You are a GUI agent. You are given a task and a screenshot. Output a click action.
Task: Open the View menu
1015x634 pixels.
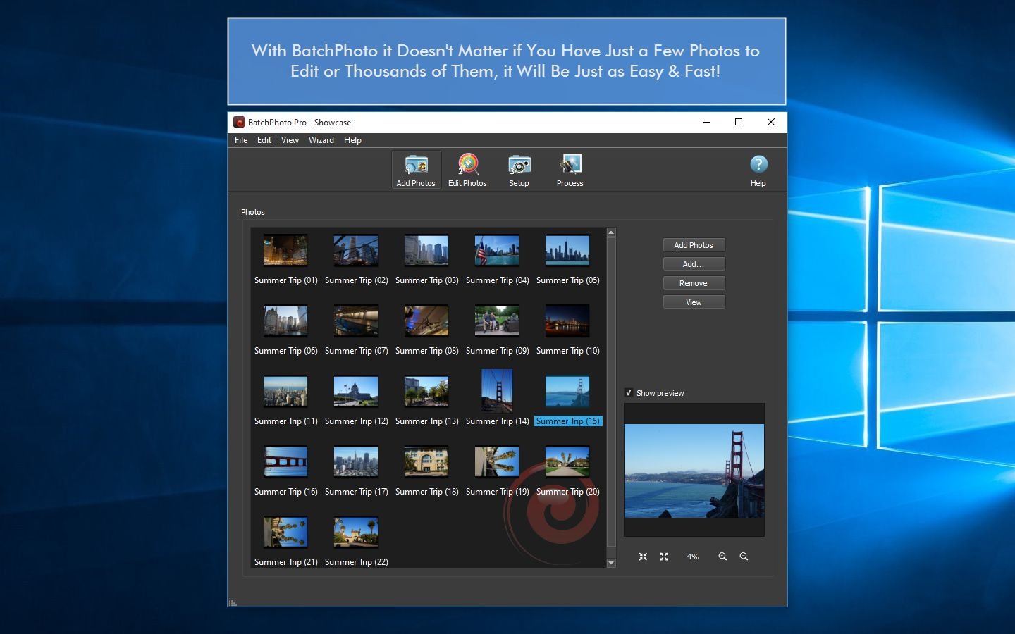[x=290, y=140]
